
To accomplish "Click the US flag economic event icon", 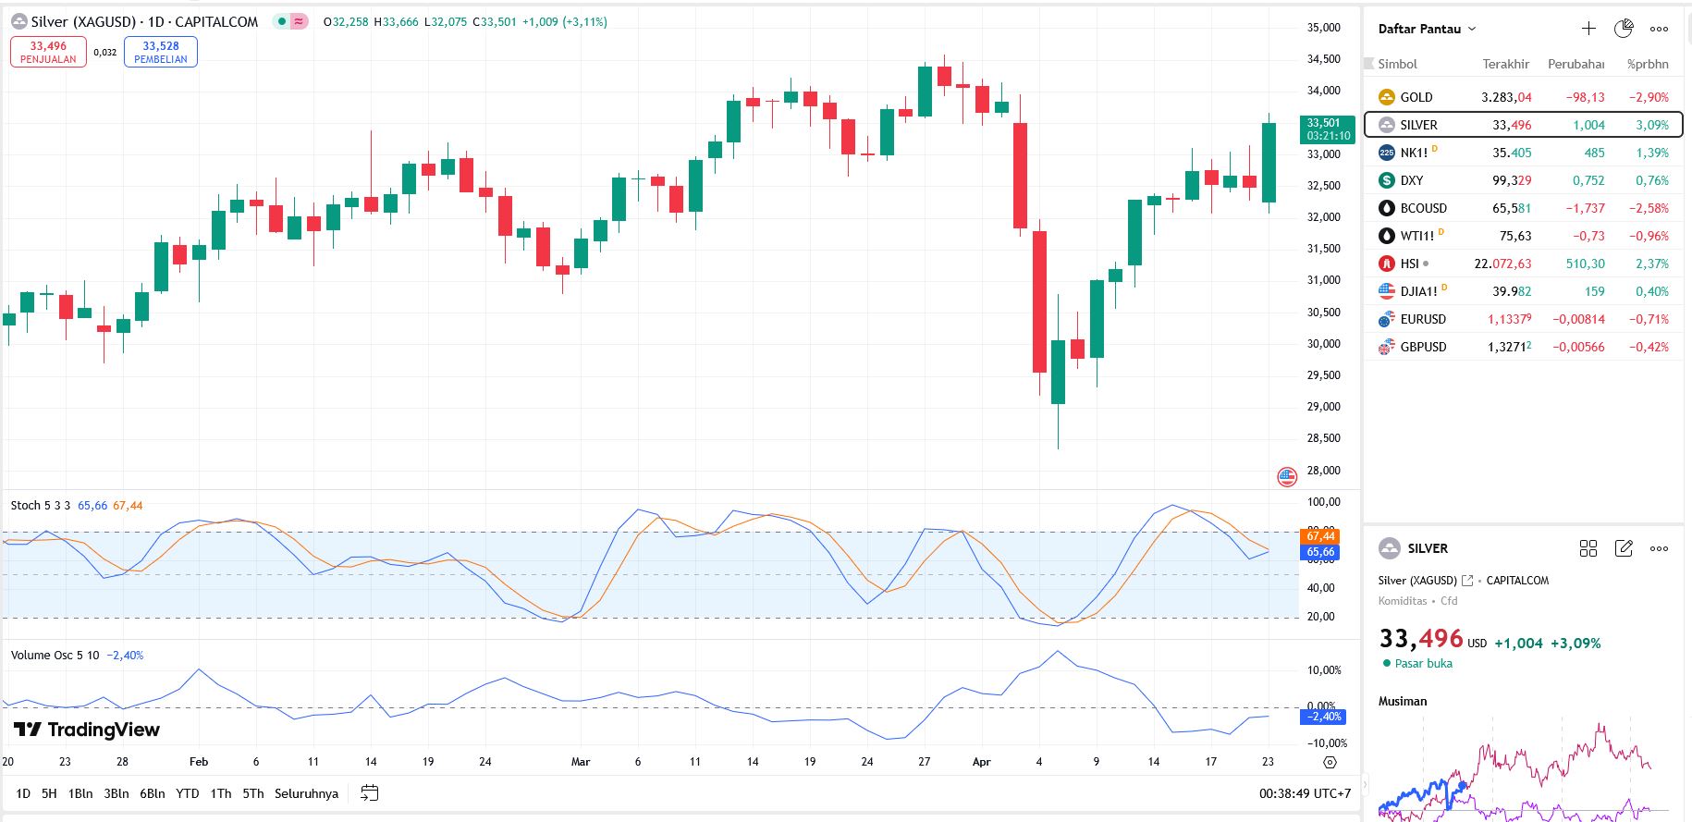I will click(1287, 477).
